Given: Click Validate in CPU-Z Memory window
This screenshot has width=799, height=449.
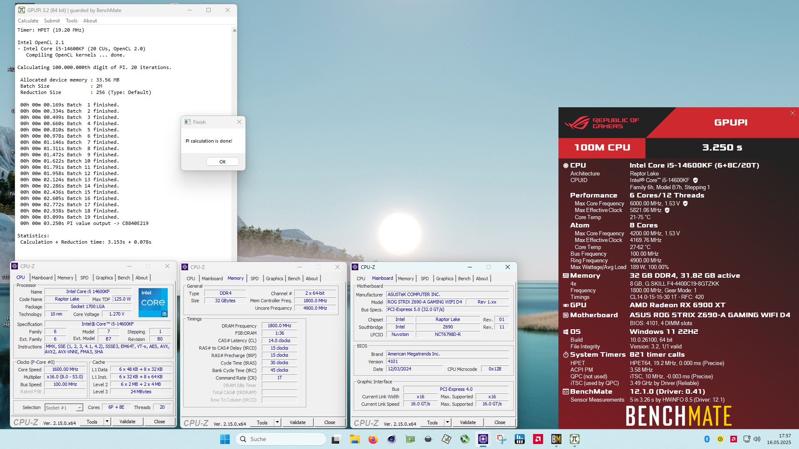Looking at the screenshot, I should pos(298,422).
